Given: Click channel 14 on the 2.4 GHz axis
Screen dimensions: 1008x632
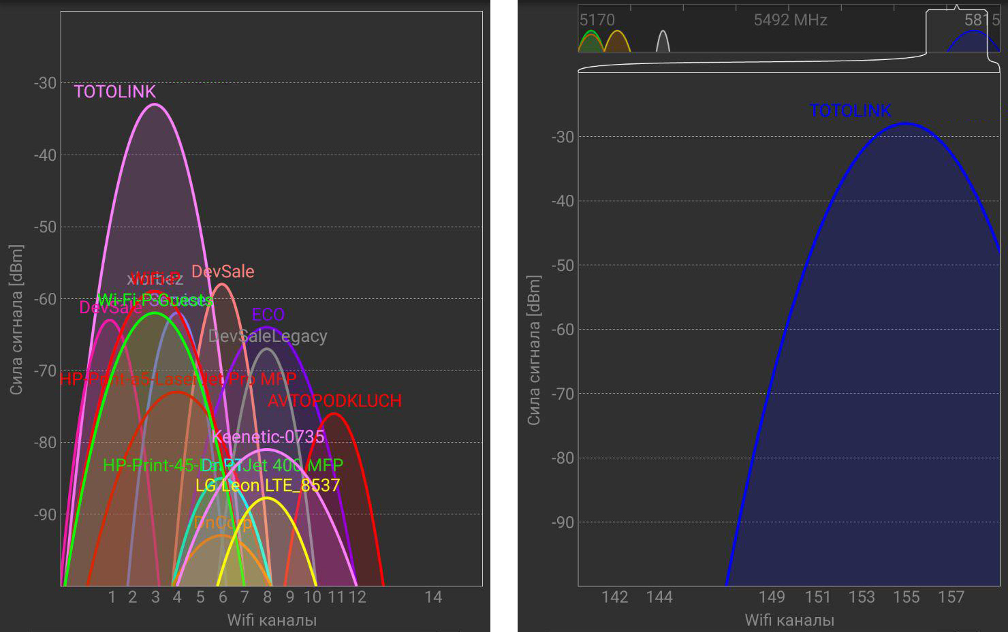Looking at the screenshot, I should pyautogui.click(x=433, y=597).
